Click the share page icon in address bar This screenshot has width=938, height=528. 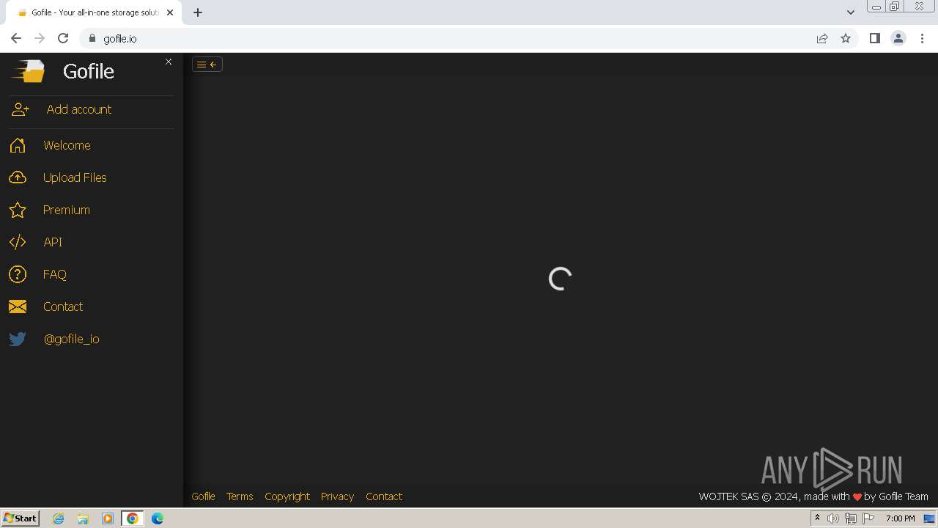pos(822,38)
